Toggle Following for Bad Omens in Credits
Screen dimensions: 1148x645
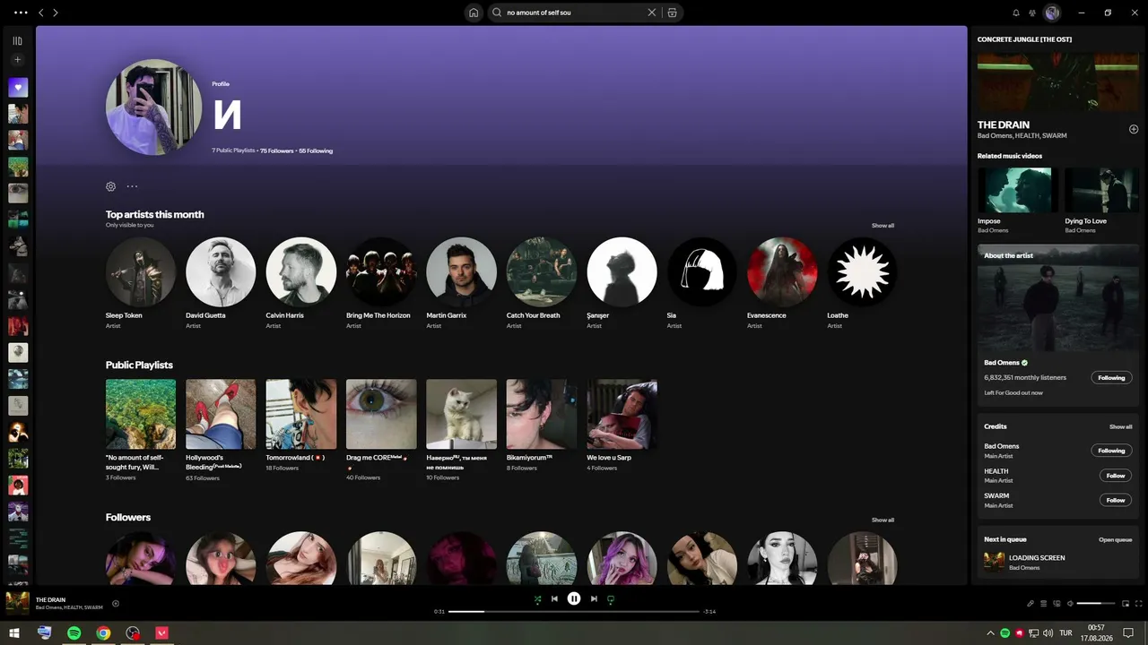[x=1111, y=451]
